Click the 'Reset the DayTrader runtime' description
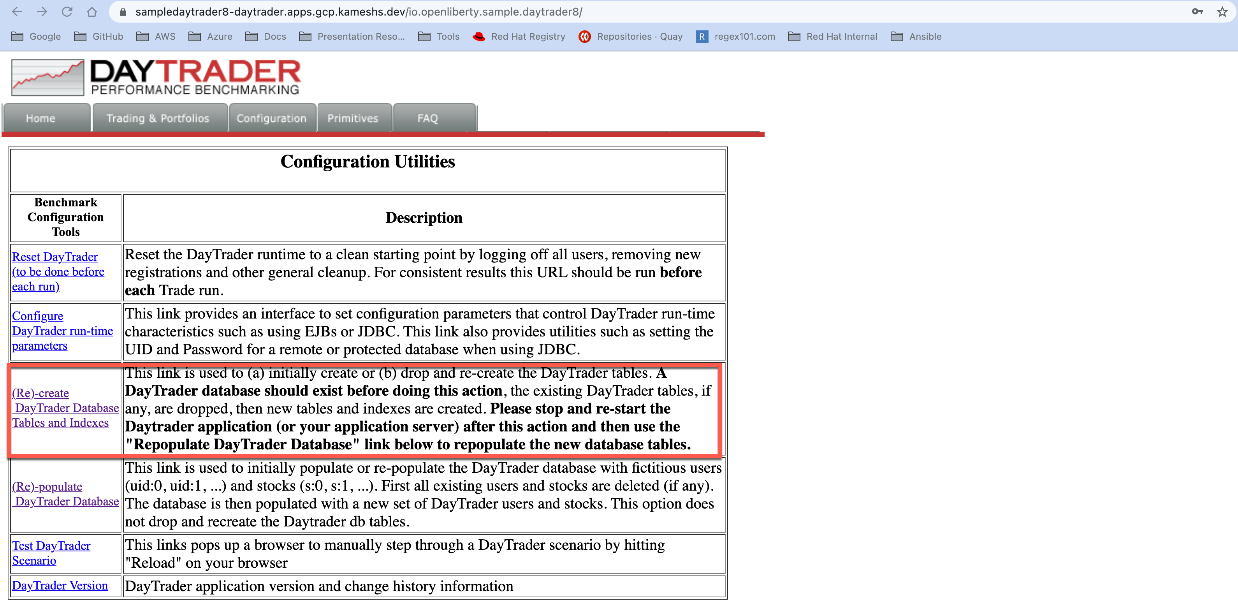Viewport: 1238px width, 616px height. (x=413, y=273)
